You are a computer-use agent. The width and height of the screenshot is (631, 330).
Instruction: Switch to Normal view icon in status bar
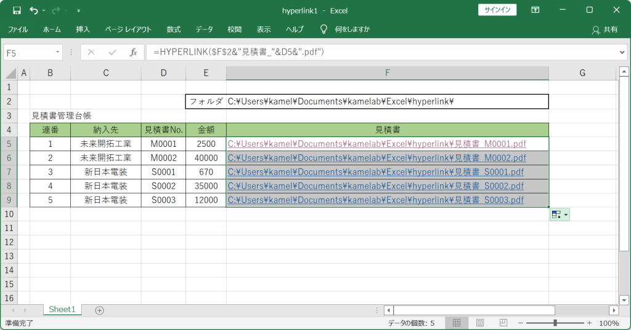point(457,323)
